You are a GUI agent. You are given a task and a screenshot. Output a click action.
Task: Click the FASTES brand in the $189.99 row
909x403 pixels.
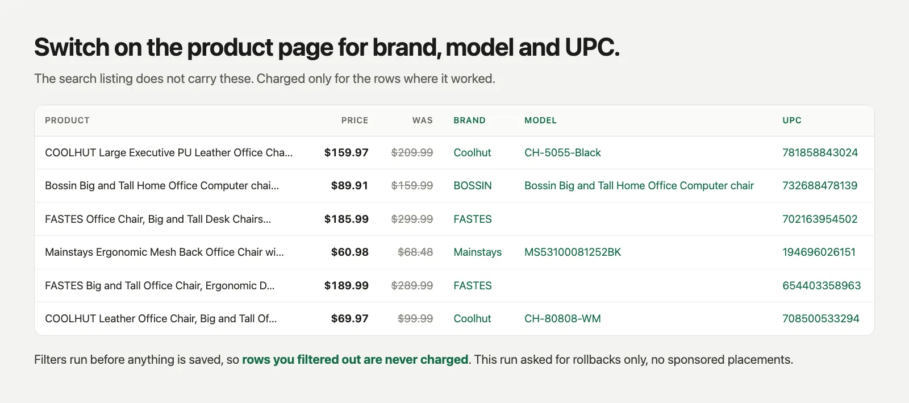pyautogui.click(x=473, y=285)
